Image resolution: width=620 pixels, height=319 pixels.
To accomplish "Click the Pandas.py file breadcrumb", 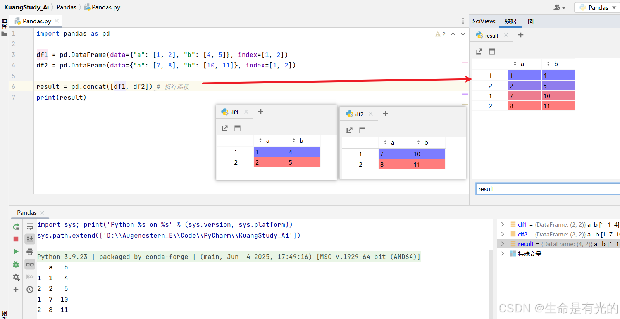I will pyautogui.click(x=102, y=7).
